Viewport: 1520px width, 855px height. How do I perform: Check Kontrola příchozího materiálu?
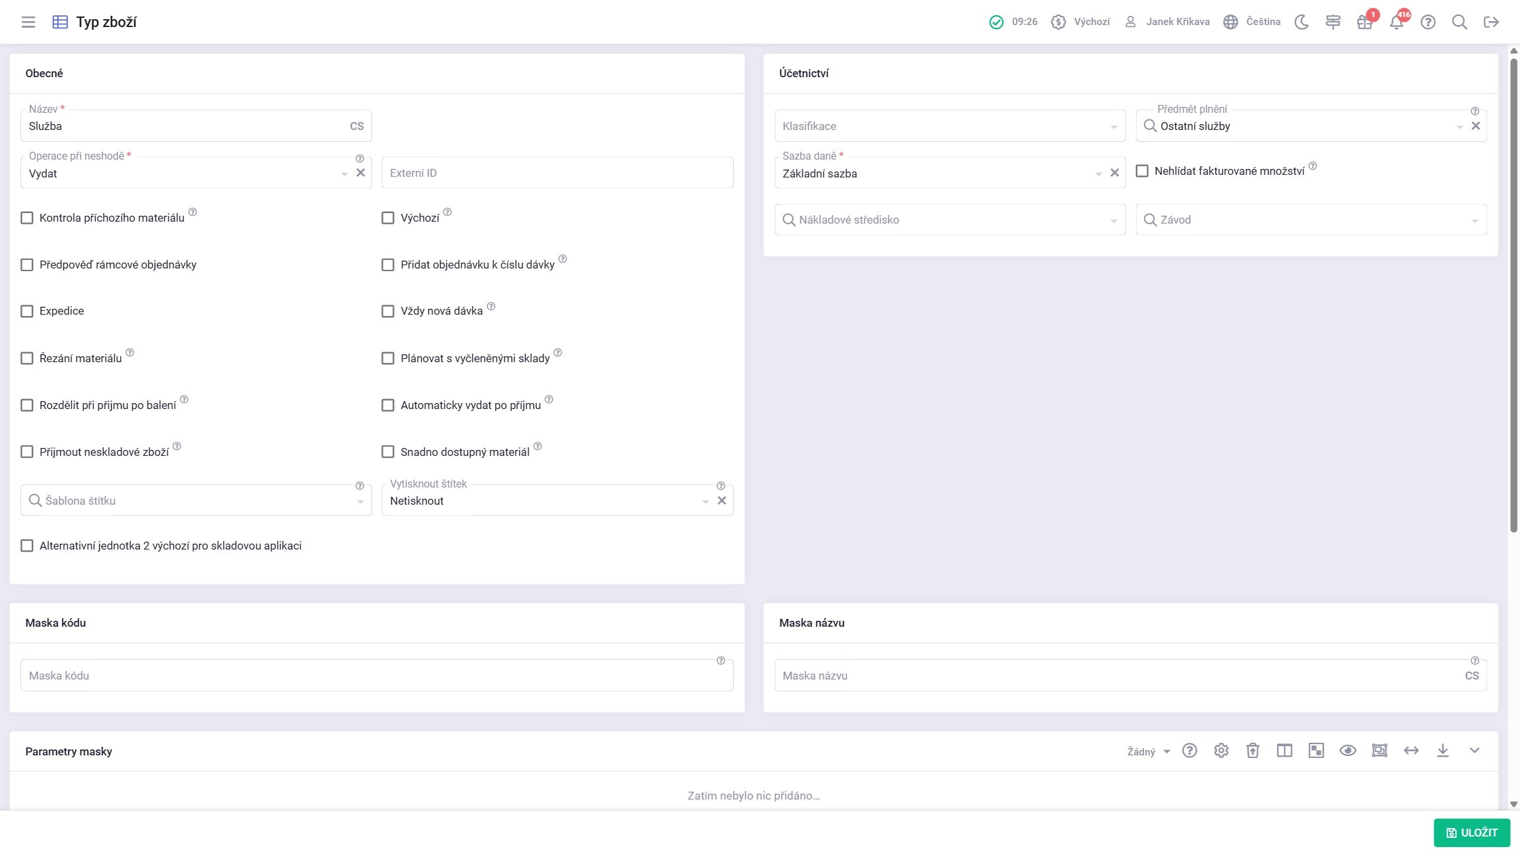pos(27,218)
